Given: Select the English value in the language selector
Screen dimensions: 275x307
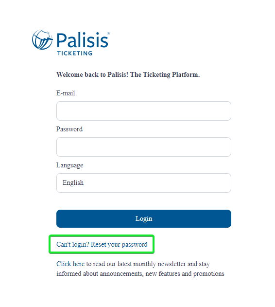Looking at the screenshot, I should tap(73, 183).
